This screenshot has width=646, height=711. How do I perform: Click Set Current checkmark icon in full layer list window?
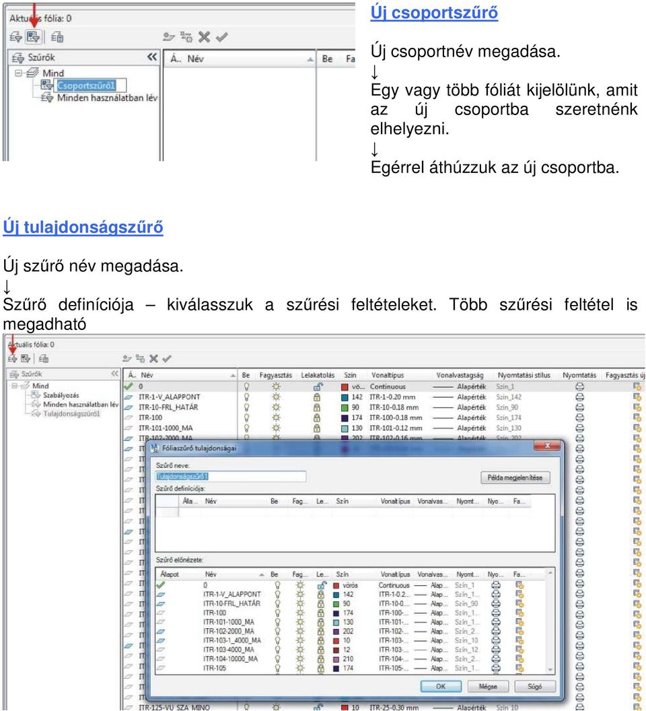167,359
